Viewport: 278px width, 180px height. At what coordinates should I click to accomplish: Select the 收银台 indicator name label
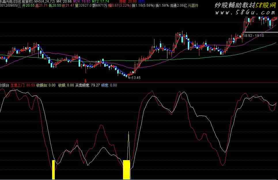pos(5,85)
